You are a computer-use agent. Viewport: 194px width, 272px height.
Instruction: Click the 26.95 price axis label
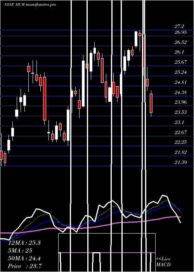point(180,32)
